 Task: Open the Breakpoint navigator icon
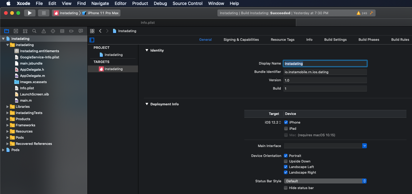click(x=71, y=31)
